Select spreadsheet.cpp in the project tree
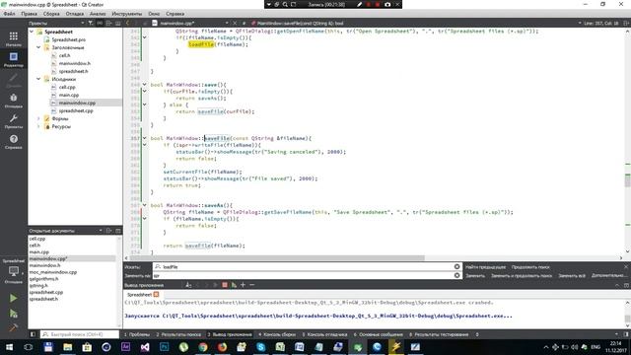 pos(76,110)
